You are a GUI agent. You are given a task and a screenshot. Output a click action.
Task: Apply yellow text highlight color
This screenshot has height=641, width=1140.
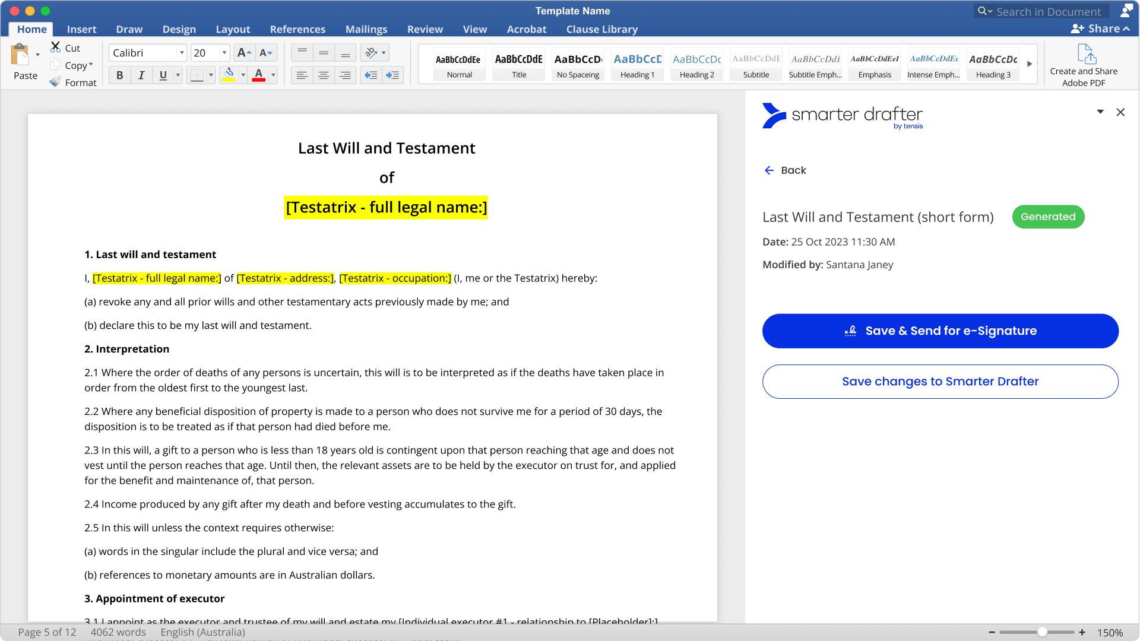229,75
